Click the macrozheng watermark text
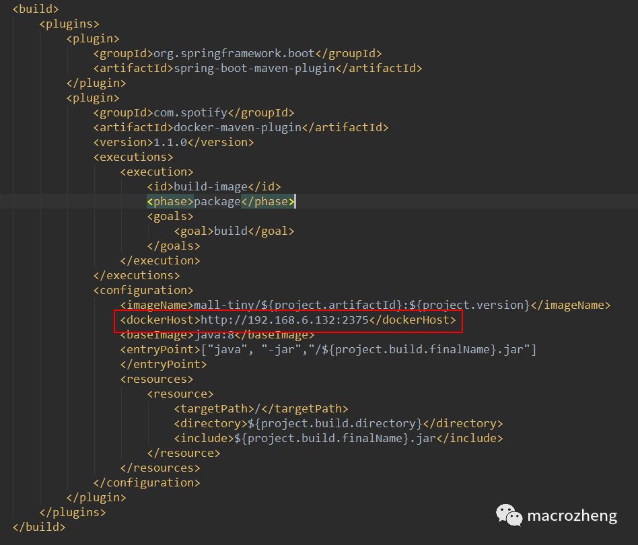638x545 pixels. coord(571,515)
